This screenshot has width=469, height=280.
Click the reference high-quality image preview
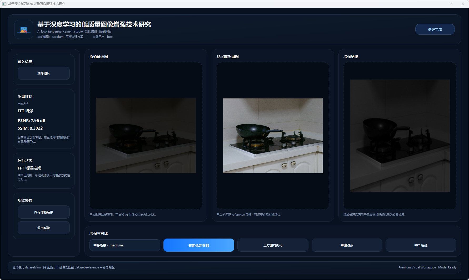pos(273,136)
